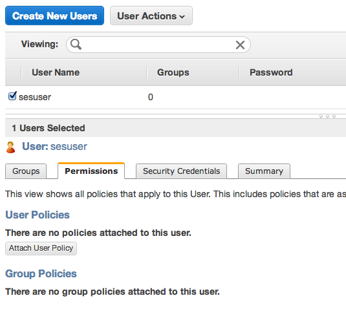This screenshot has height=318, width=346.
Task: Click the sesuser avatar icon
Action: (x=10, y=147)
